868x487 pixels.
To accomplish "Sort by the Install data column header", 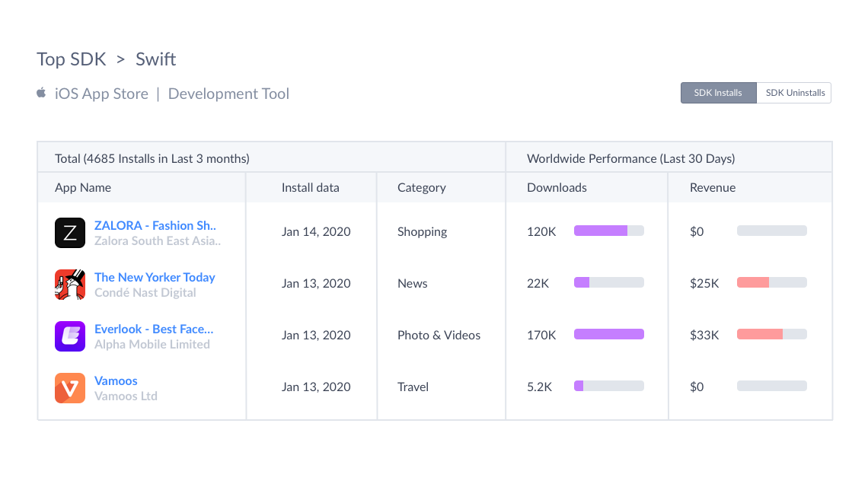I will (311, 187).
